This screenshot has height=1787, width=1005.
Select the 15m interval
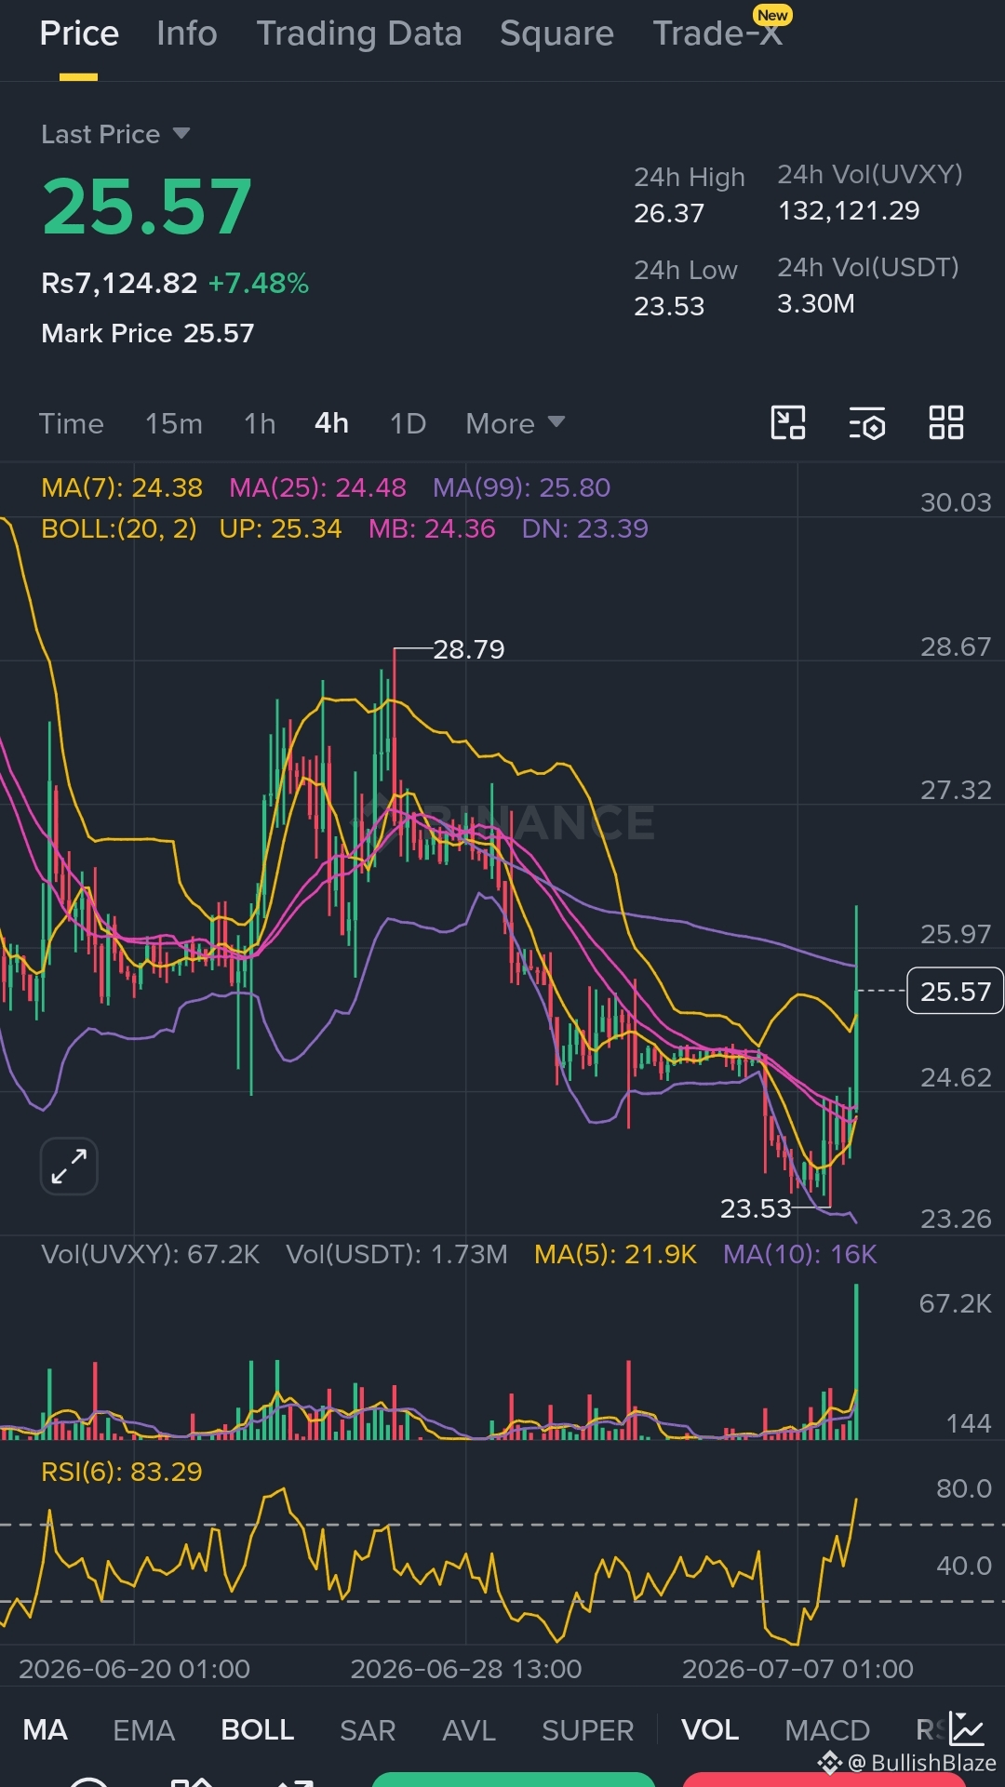[174, 423]
